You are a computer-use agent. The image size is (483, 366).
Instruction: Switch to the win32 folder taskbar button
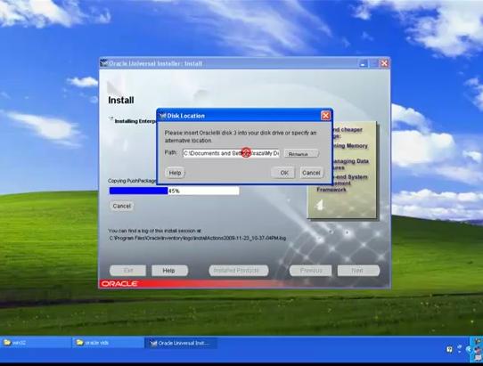36,343
